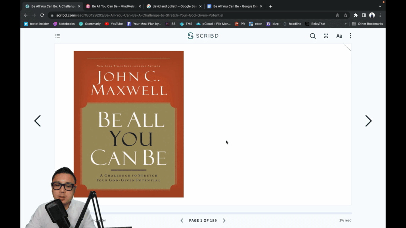Open TMS bookmark
406x228 pixels.
(186, 24)
